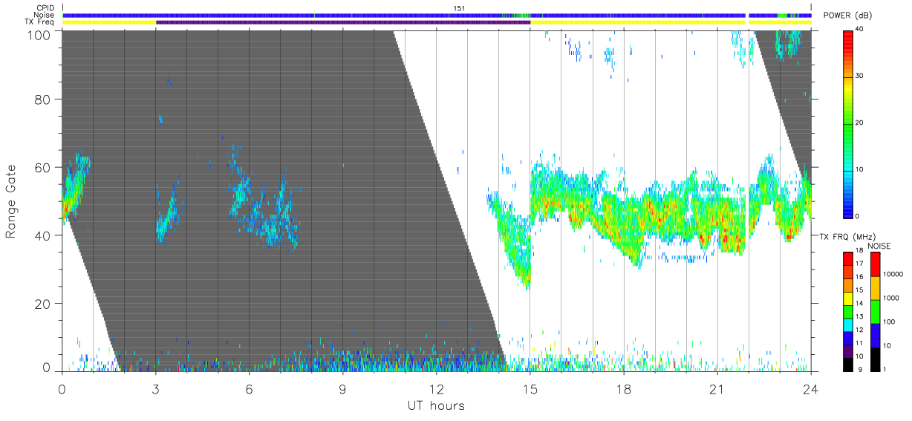
Task: Click the TX Freq row label
Action: pos(40,22)
